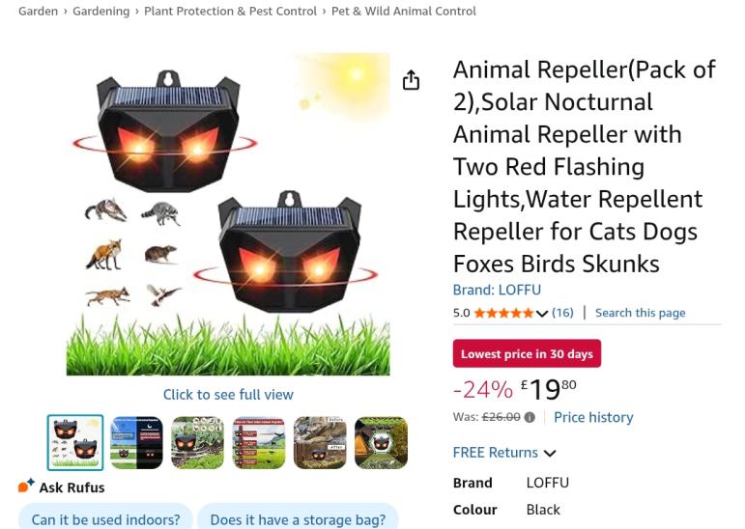Click the share icon above product image
This screenshot has height=529, width=745.
[x=411, y=80]
